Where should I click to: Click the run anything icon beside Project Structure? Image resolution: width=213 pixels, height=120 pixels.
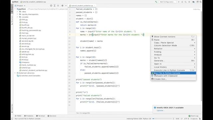(x=197, y=2)
